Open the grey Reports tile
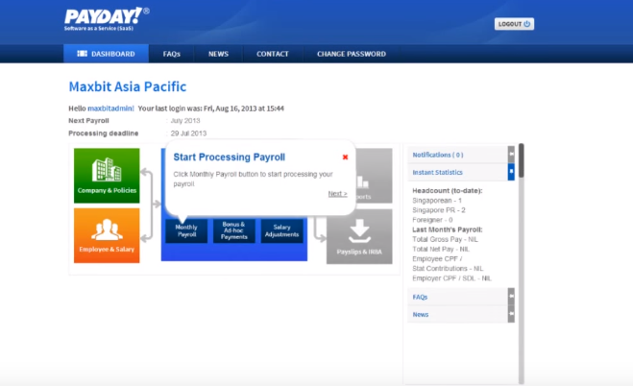633x386 pixels. 374,176
